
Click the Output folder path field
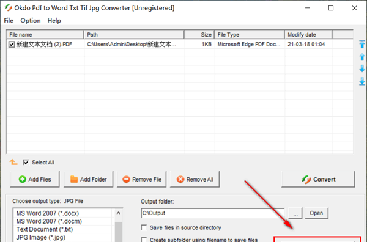tap(213, 213)
